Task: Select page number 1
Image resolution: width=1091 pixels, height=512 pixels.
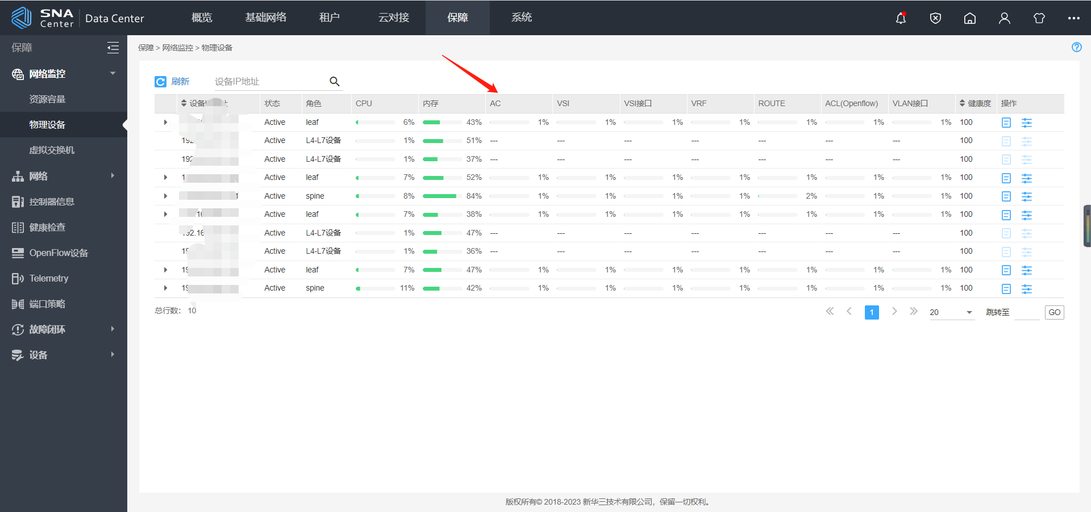Action: pyautogui.click(x=872, y=312)
